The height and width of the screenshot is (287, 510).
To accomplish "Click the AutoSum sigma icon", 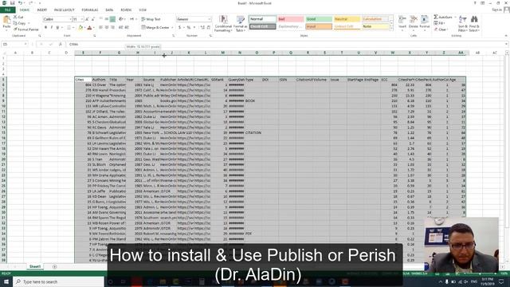I will click(x=436, y=17).
